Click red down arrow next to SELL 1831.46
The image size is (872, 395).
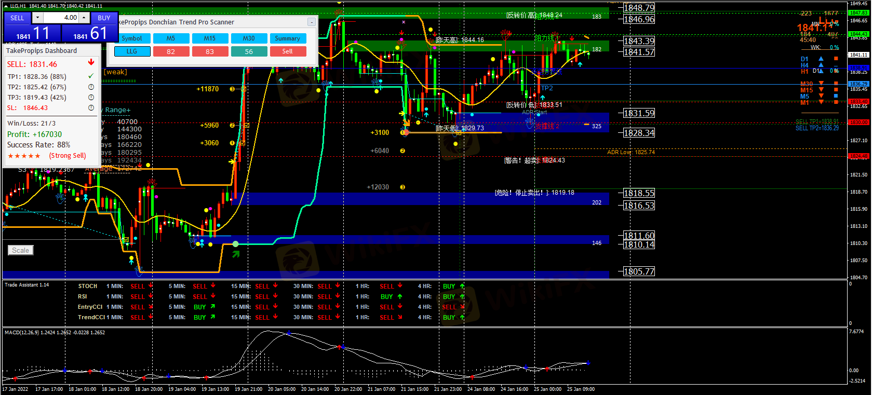point(91,63)
